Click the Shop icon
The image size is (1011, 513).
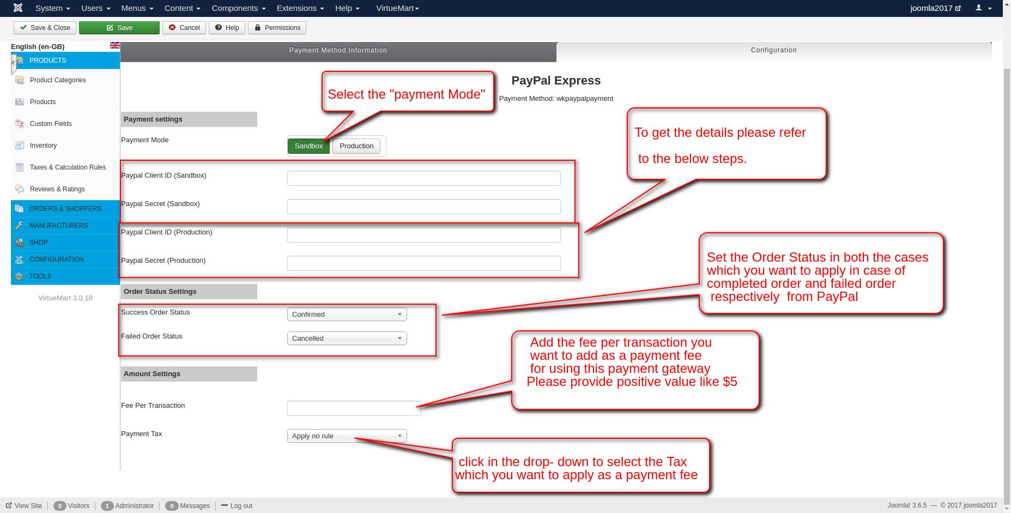click(20, 243)
